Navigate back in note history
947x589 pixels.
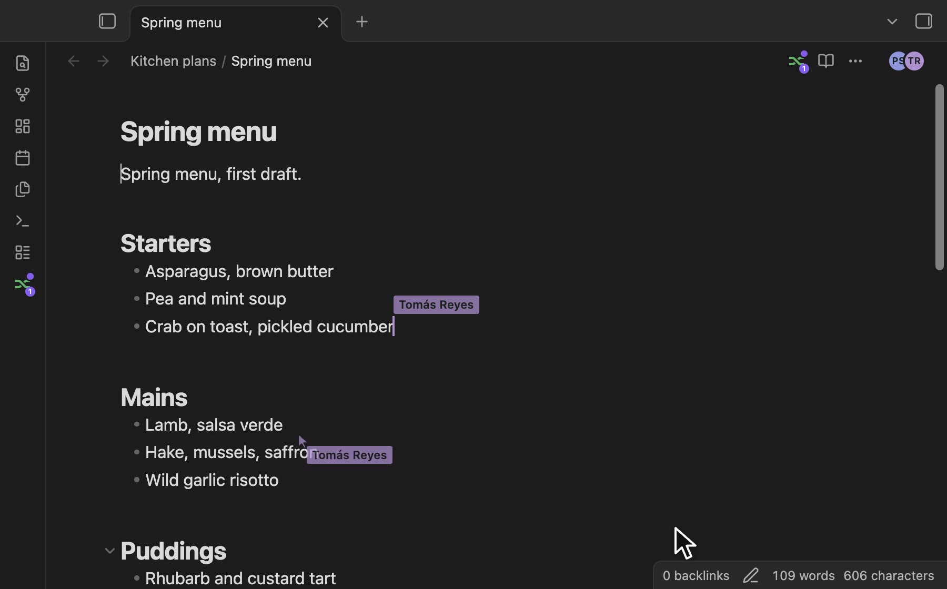click(74, 61)
